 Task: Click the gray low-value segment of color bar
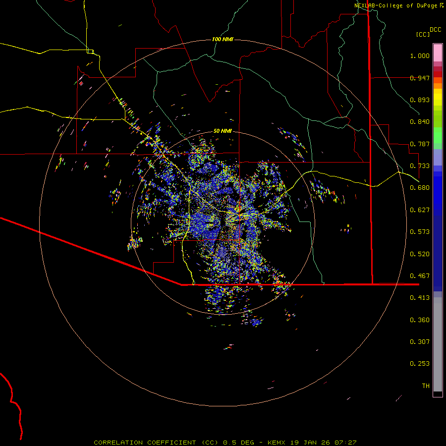tap(438, 344)
